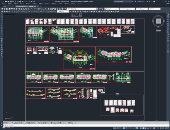Click Save icon in Standard toolbar
The image size is (170, 130).
point(7,9)
